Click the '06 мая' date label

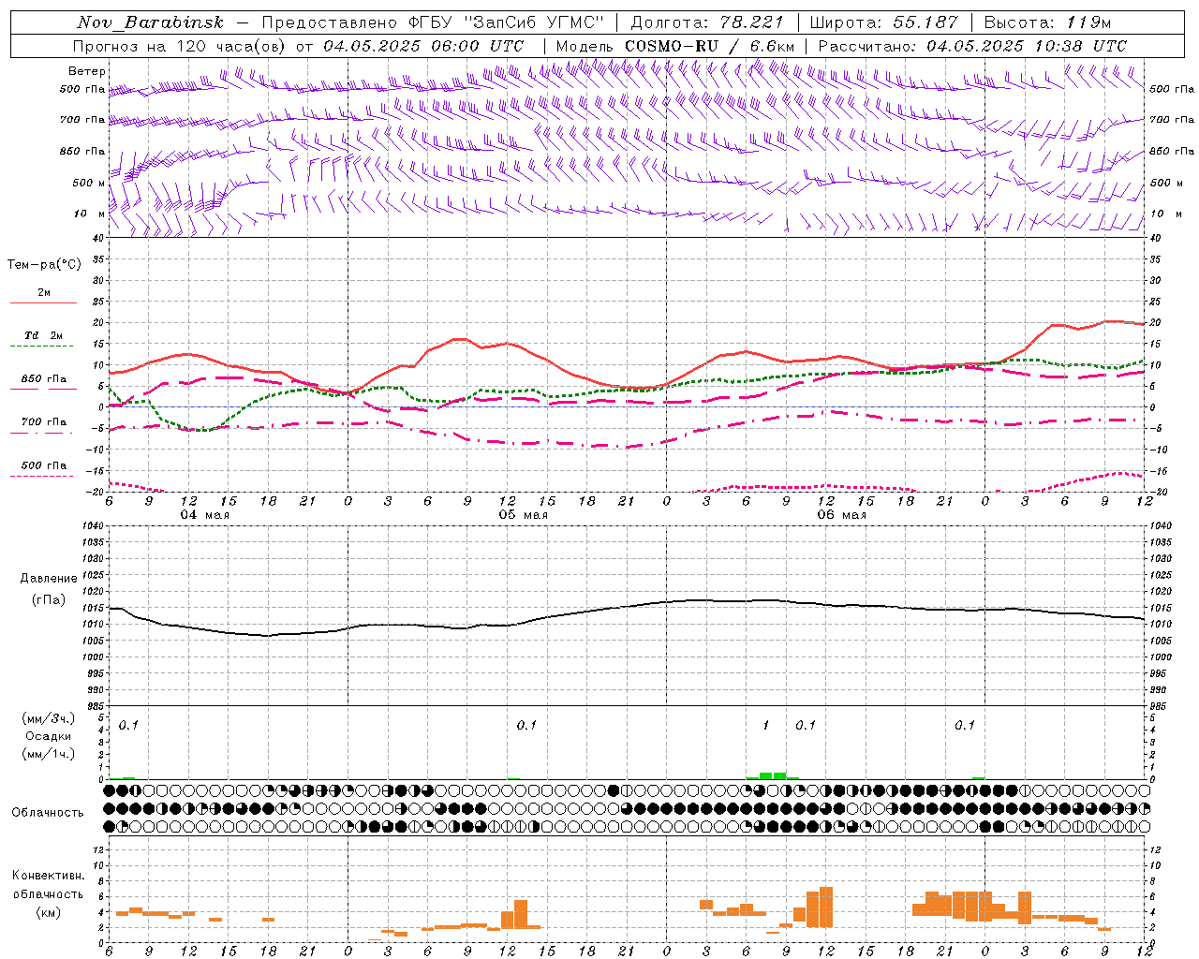tap(841, 515)
